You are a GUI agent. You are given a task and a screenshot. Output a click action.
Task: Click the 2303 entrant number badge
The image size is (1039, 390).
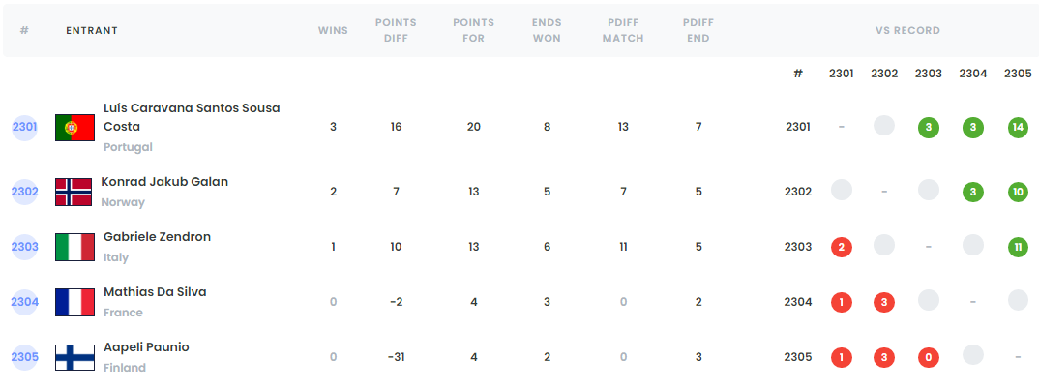tap(24, 247)
